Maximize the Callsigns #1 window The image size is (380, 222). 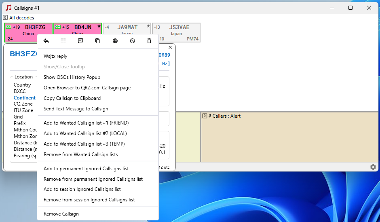pyautogui.click(x=350, y=8)
